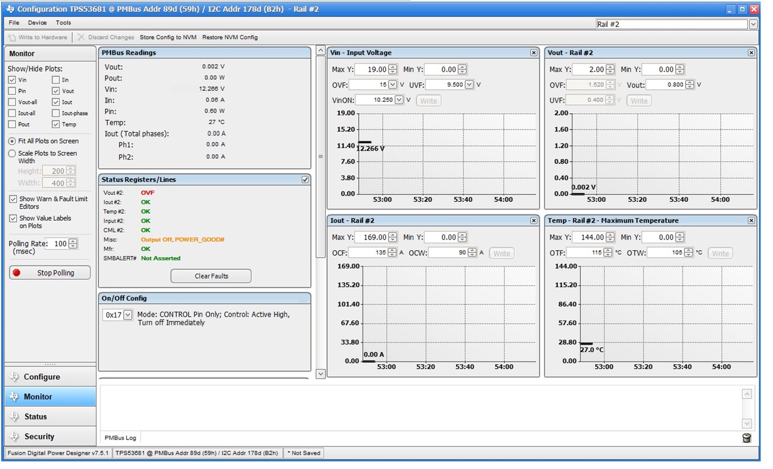Select Scale Plots to Screen Width option
Viewport: 773px width, 469px height.
(x=12, y=153)
